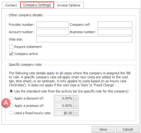Click the Save button

pyautogui.click(x=103, y=129)
